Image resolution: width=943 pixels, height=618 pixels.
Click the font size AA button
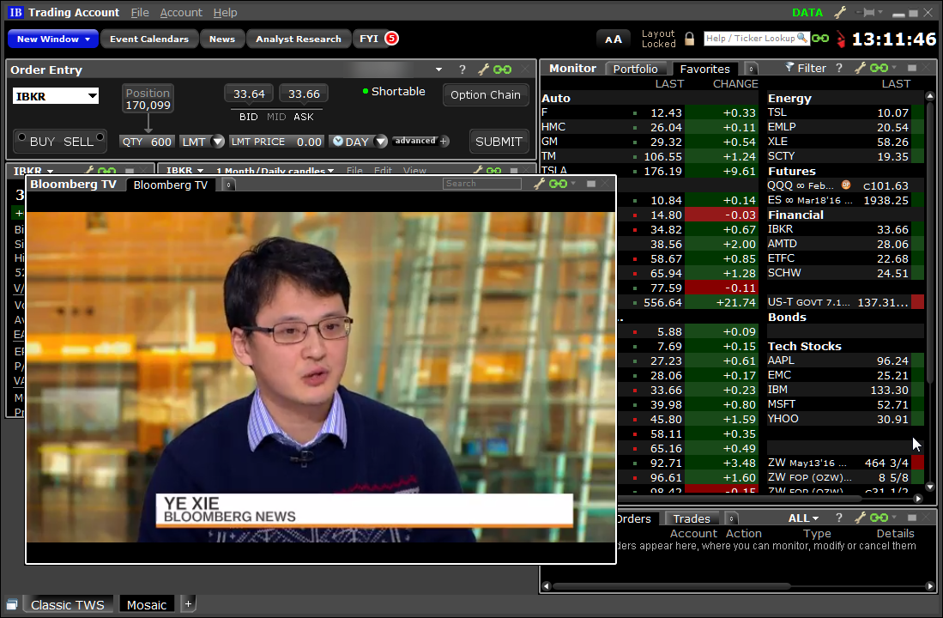pos(614,39)
